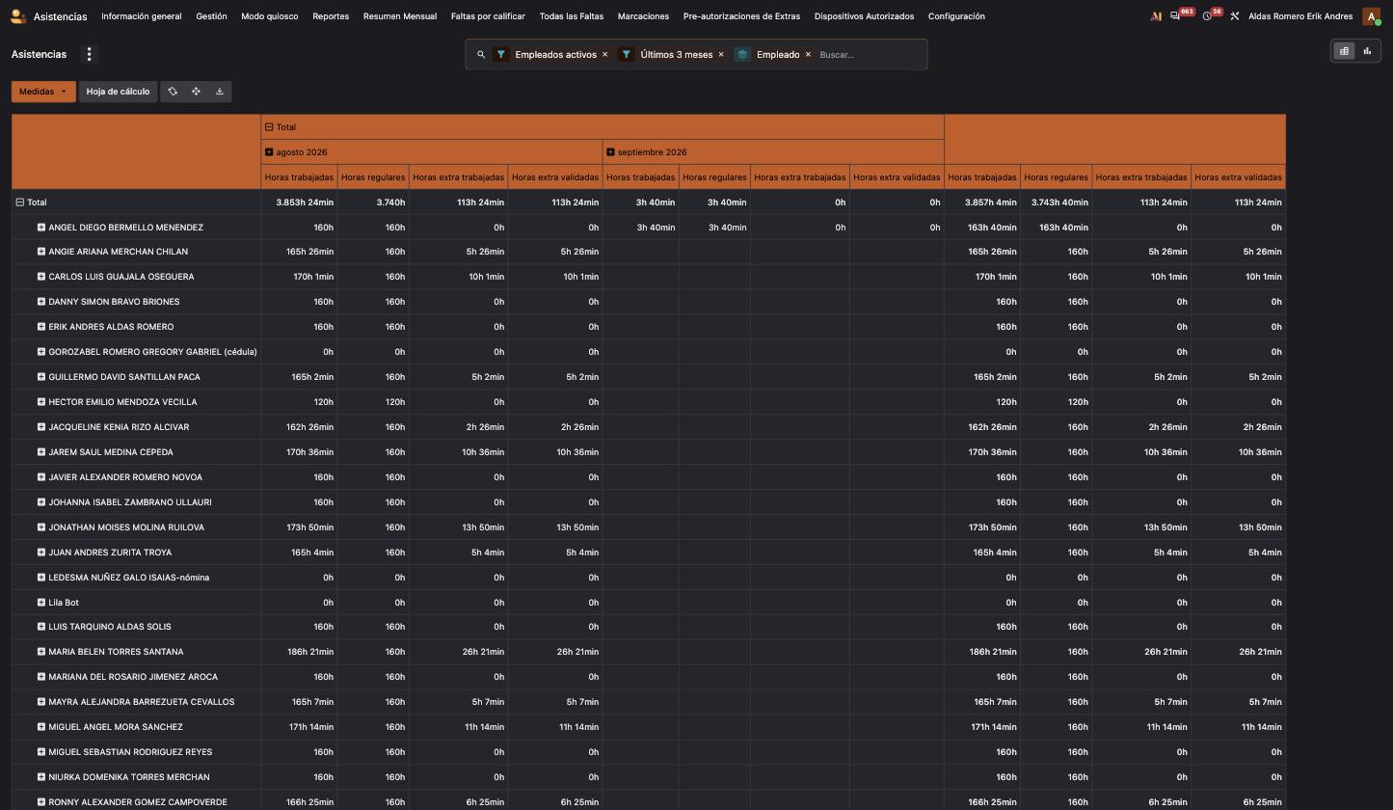Collapse the Total column header
The height and width of the screenshot is (810, 1393).
click(269, 127)
